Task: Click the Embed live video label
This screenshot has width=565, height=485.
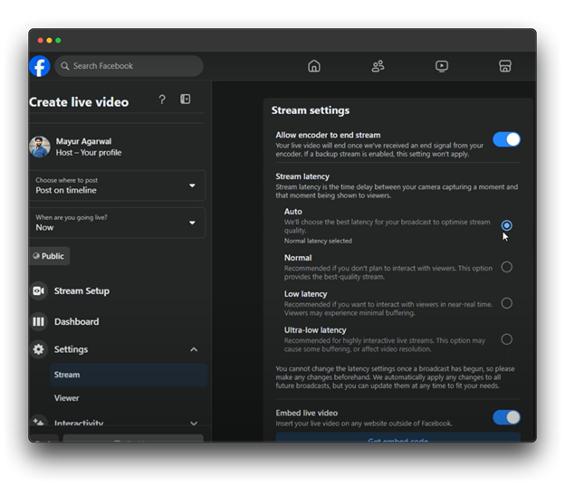Action: click(307, 413)
